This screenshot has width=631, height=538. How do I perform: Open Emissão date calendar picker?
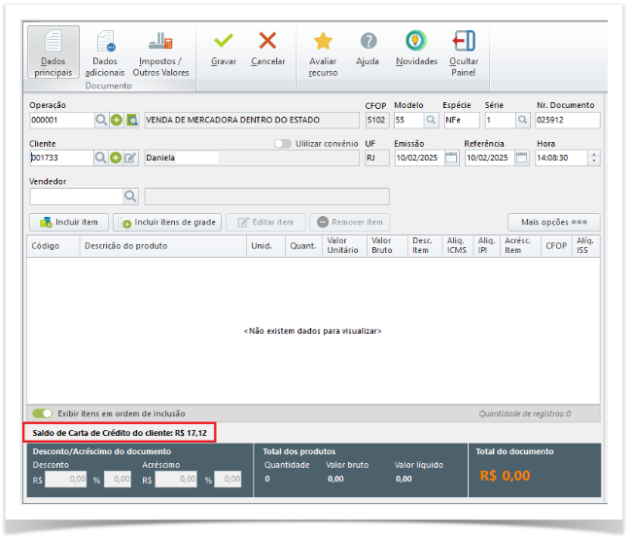coord(450,158)
